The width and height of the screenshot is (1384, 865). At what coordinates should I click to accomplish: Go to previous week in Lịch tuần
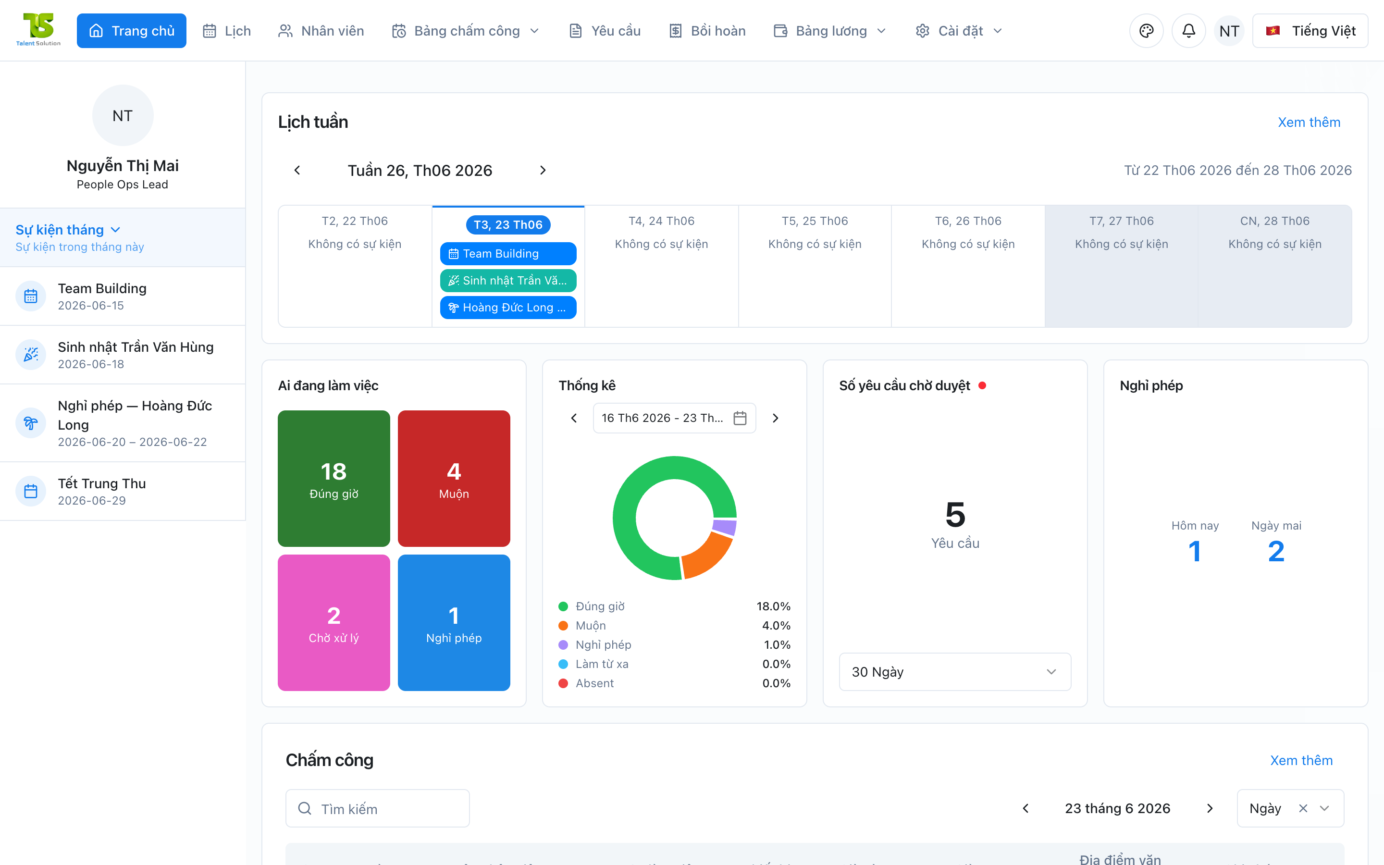(297, 171)
